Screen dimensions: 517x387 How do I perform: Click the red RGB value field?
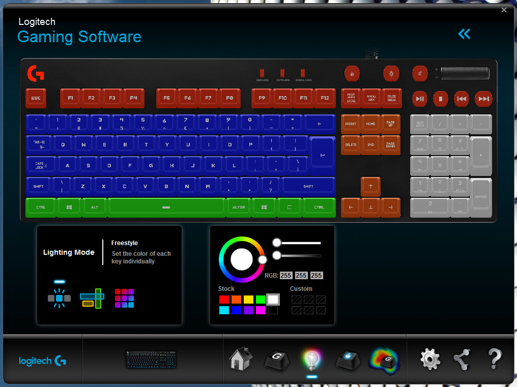pyautogui.click(x=286, y=276)
